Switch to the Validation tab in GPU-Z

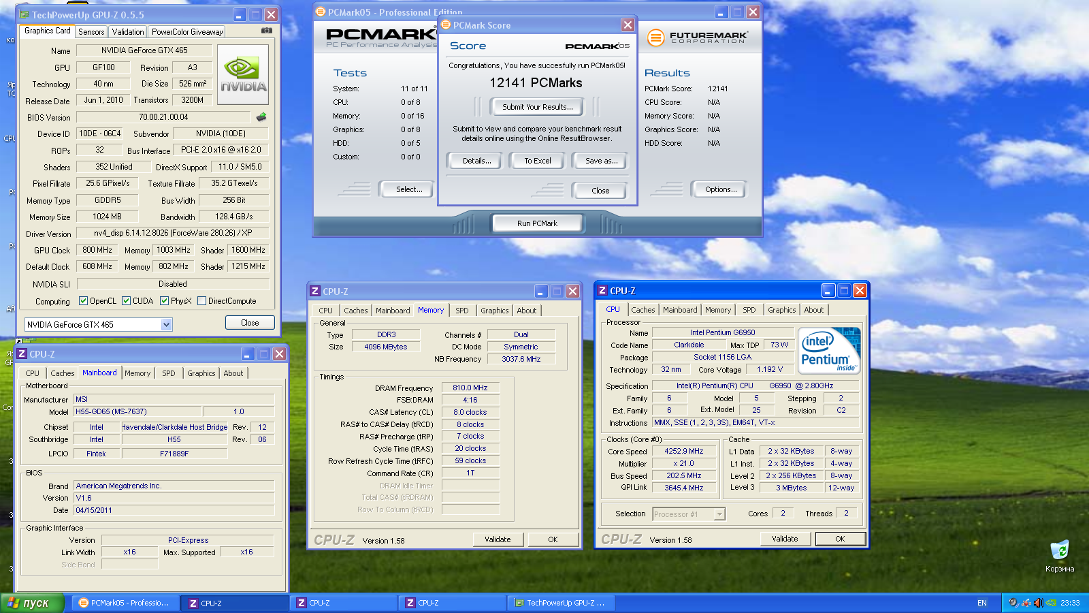click(x=128, y=32)
